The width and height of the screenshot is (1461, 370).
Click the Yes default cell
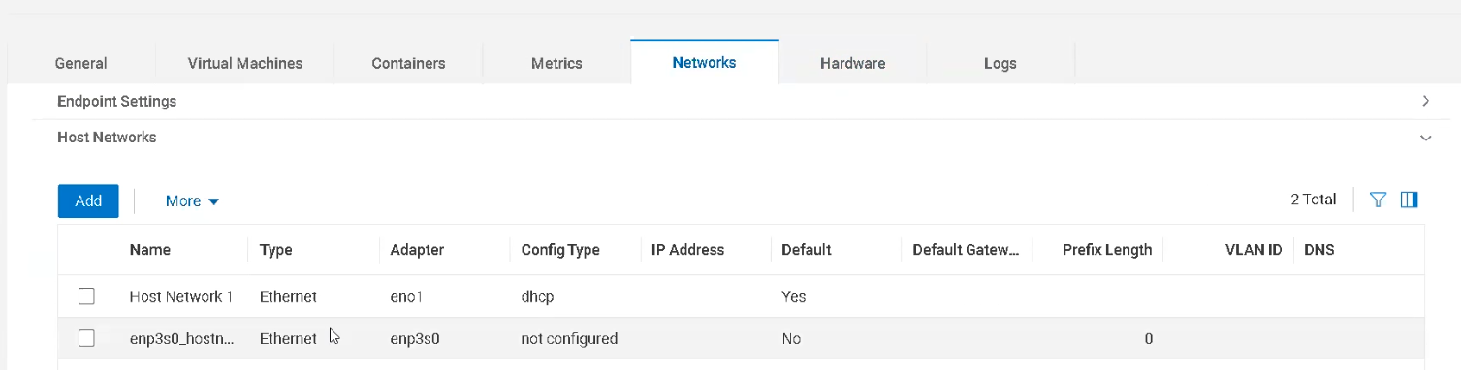point(793,297)
